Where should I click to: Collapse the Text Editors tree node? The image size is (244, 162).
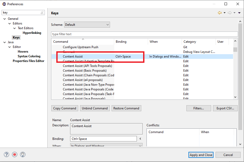(x=15, y=28)
